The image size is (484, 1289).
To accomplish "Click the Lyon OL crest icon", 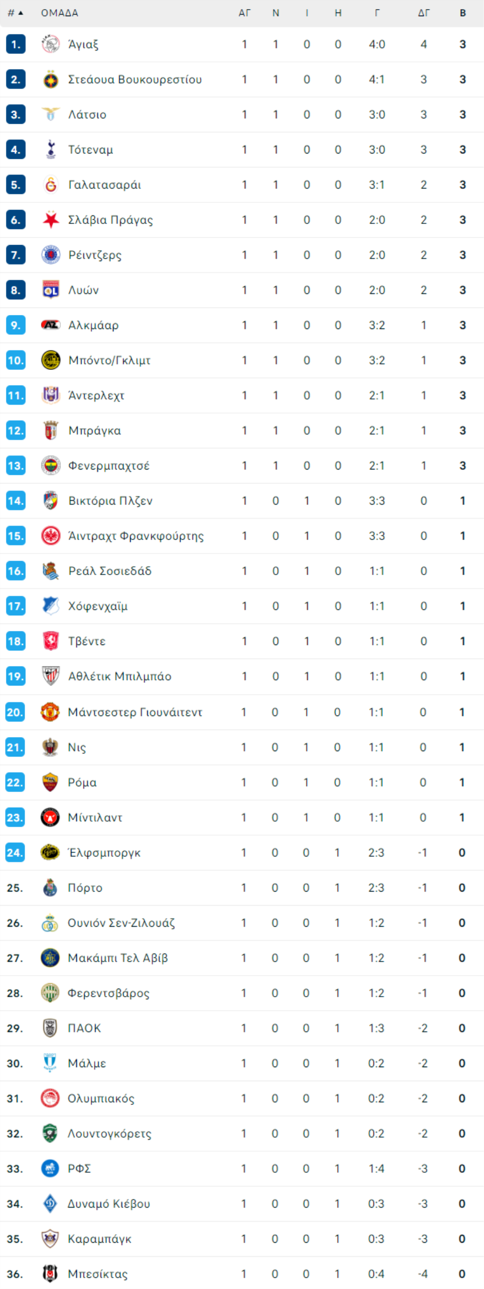I will 51,290.
